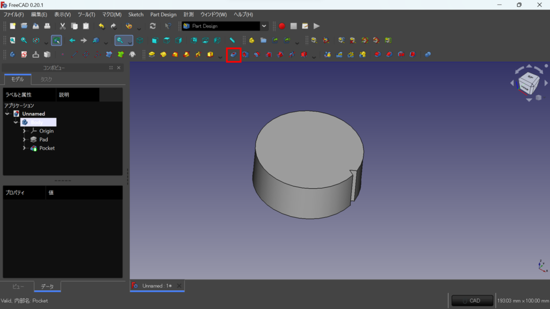
Task: Select the Fillet tool
Action: (378, 55)
